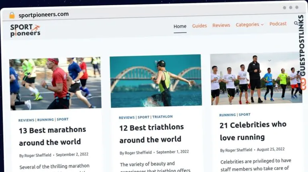308x172 pixels.
Task: Select the REVIEWS tag on the triathlons post
Action: (x=127, y=117)
